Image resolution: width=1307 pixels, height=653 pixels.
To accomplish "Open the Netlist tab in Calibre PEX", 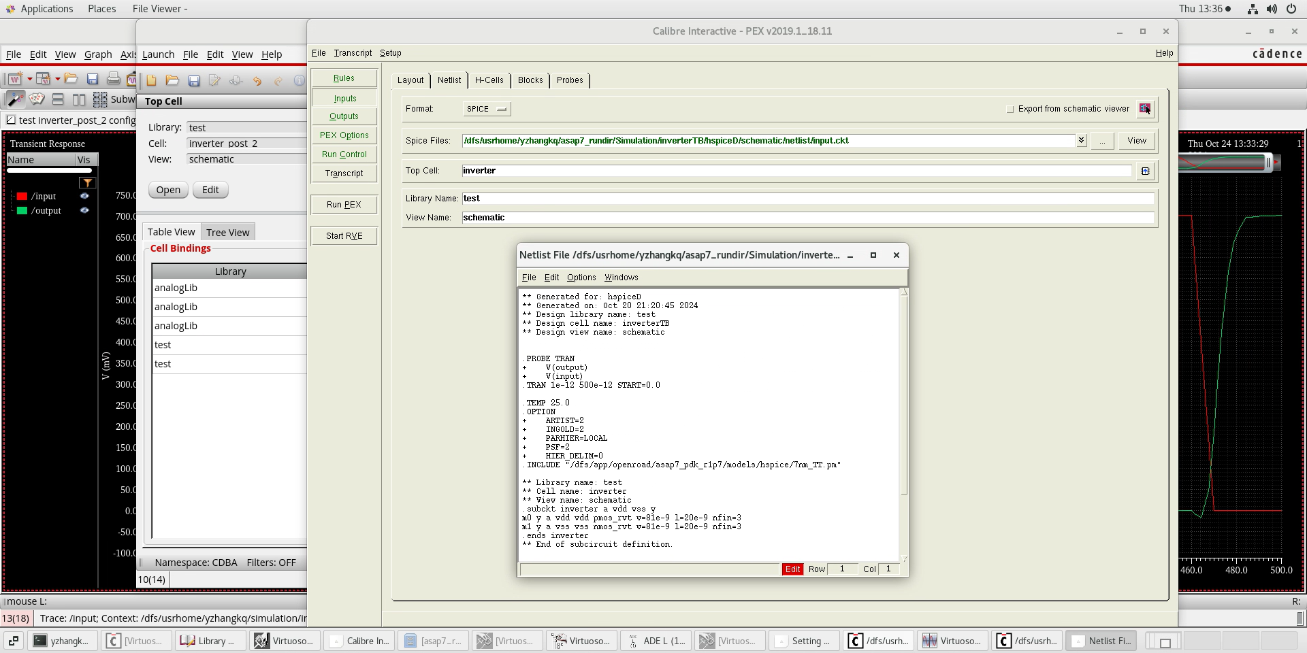I will [x=449, y=80].
